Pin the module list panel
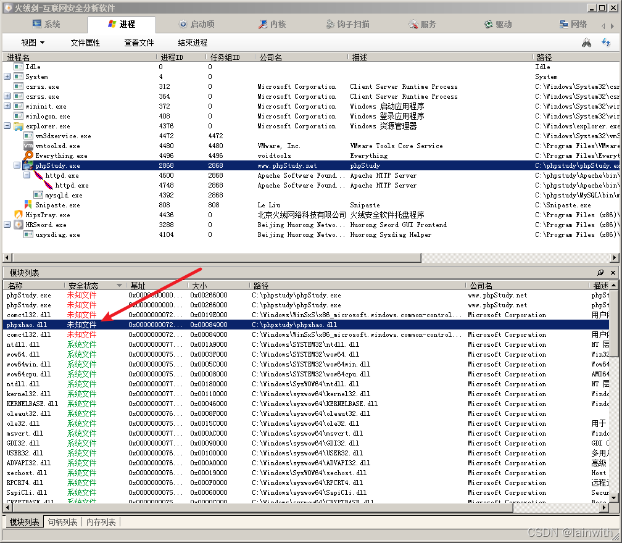The image size is (622, 543). click(600, 273)
